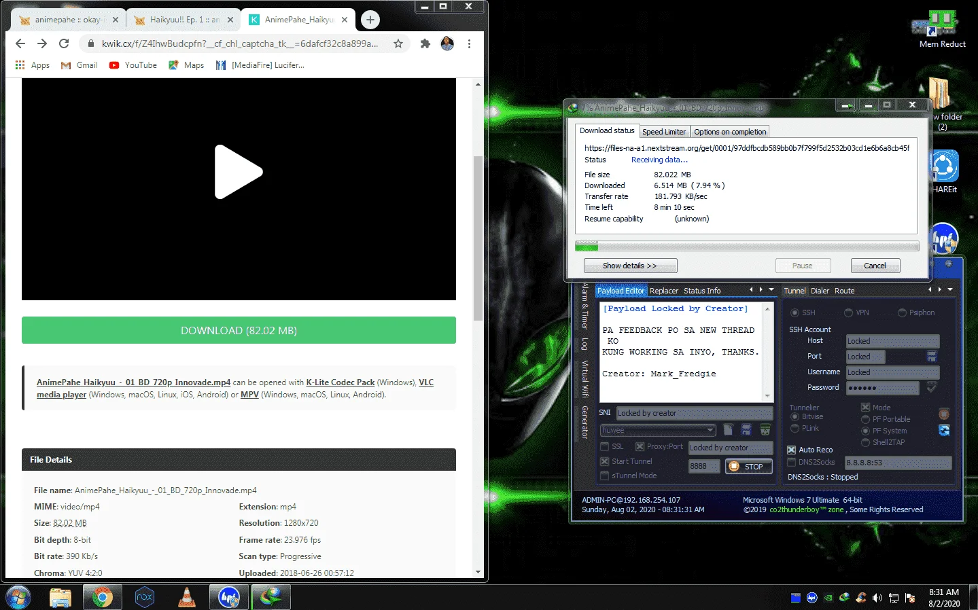Open the Apps bookmark shortcut
The image size is (978, 610).
click(33, 65)
